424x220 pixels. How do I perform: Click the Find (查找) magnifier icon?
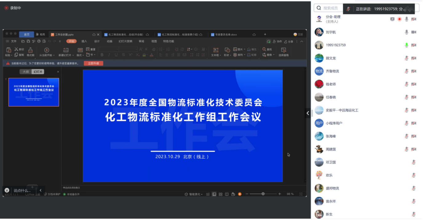point(264,49)
